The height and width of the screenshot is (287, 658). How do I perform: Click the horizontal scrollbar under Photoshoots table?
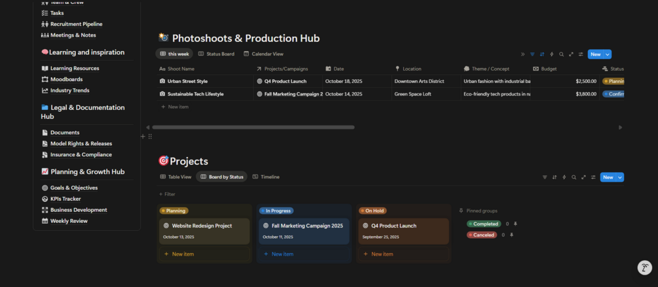click(253, 127)
